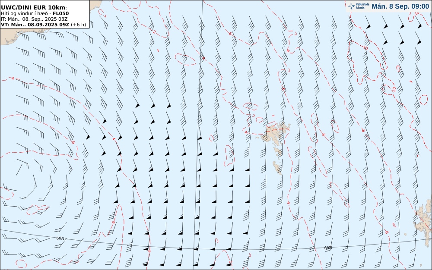This screenshot has width=432, height=270.
Task: Click the 'UWC/DINI EUR 10km' title
Action: click(34, 7)
